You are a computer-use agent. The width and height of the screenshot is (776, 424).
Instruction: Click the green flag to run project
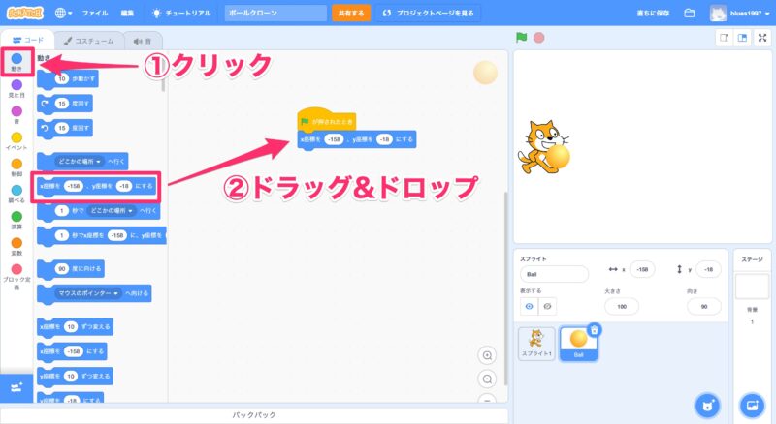pos(521,39)
